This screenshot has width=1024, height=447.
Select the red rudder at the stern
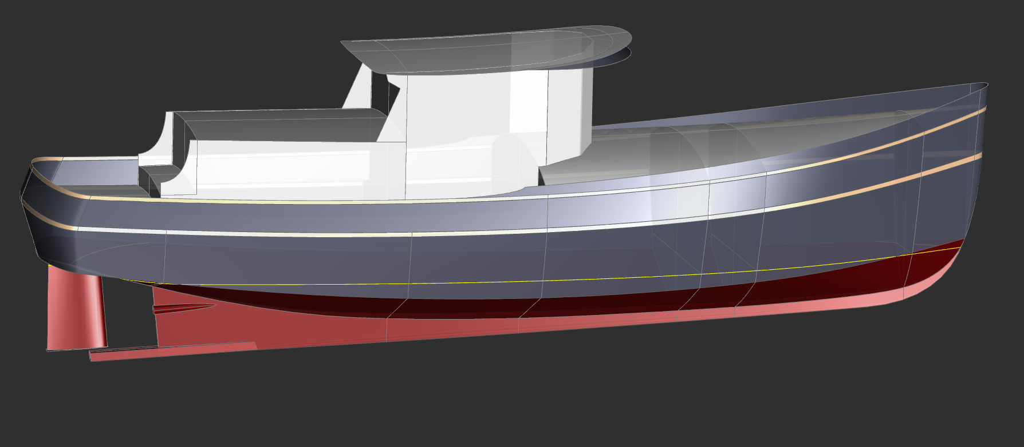click(x=76, y=309)
